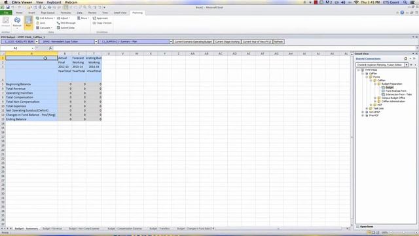The image size is (419, 236).
Task: Click the Save icon in the quick access toolbar
Action: click(8, 7)
